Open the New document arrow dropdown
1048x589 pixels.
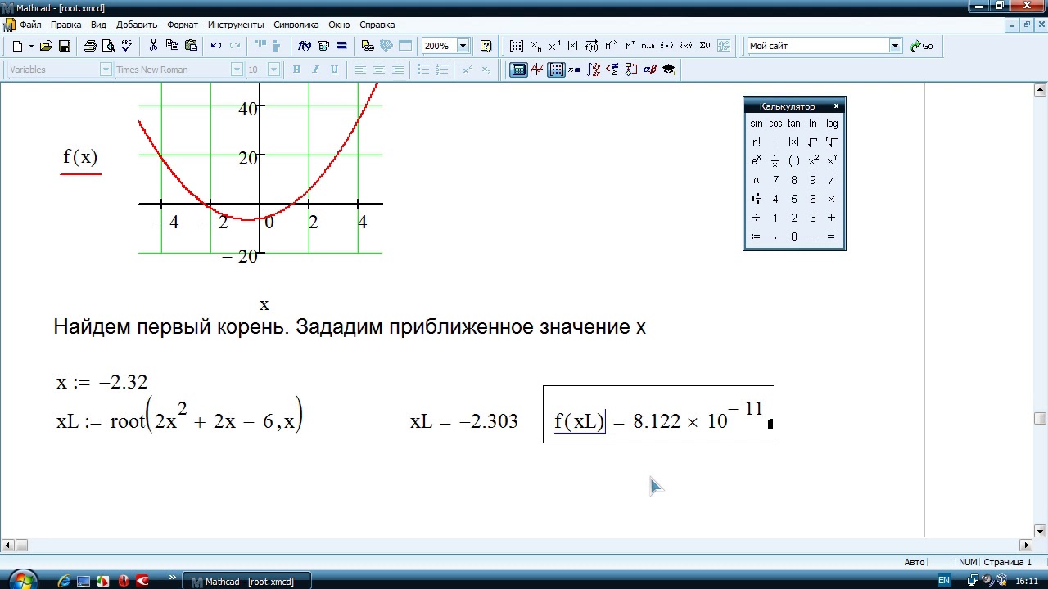[x=31, y=46]
